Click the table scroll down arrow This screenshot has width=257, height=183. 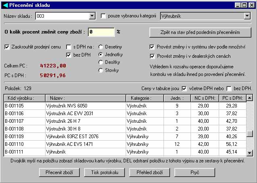249,153
